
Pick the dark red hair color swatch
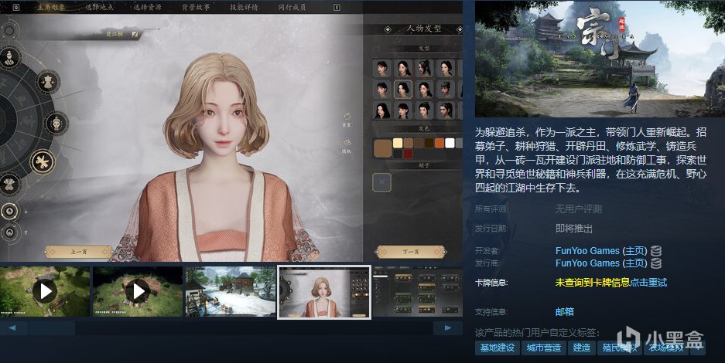pos(408,154)
